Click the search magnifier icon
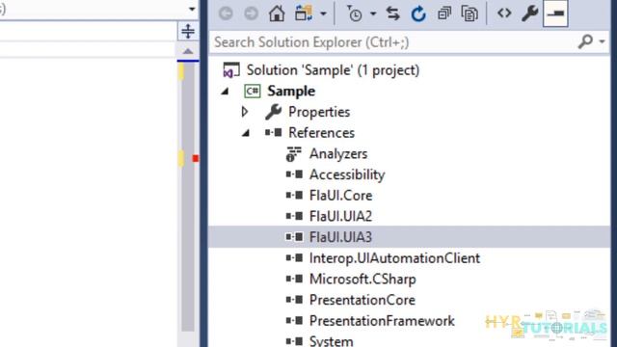The height and width of the screenshot is (347, 617). click(x=585, y=41)
